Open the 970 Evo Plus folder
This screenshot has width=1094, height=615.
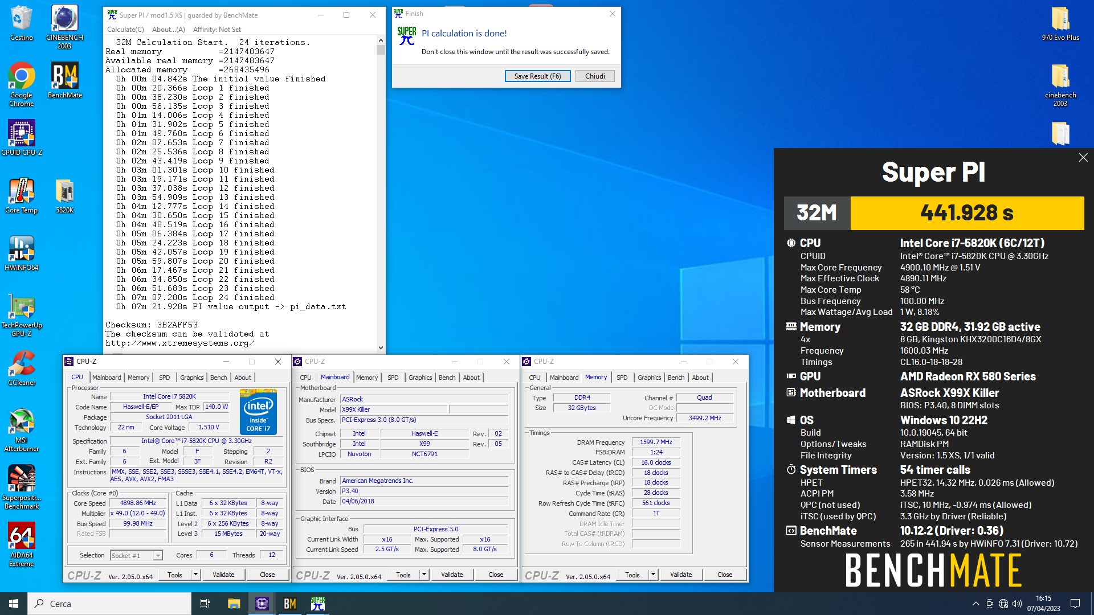tap(1060, 24)
